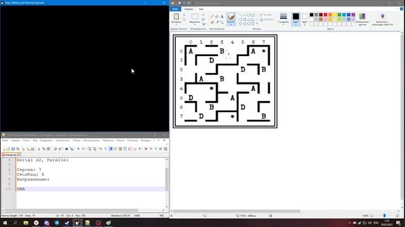This screenshot has height=227, width=405.
Task: Select the Color picker tool in Paint
Action: point(217,23)
